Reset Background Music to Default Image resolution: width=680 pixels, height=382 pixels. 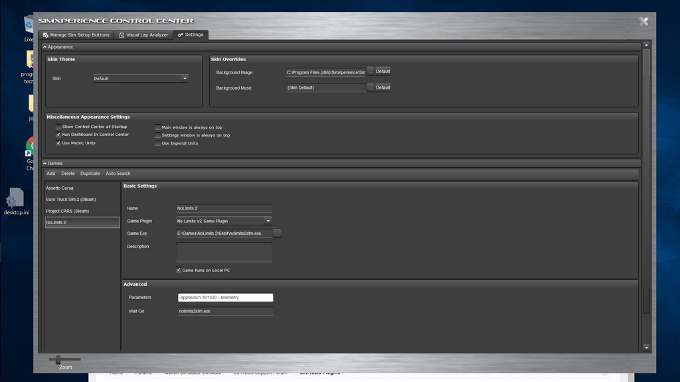coord(382,88)
